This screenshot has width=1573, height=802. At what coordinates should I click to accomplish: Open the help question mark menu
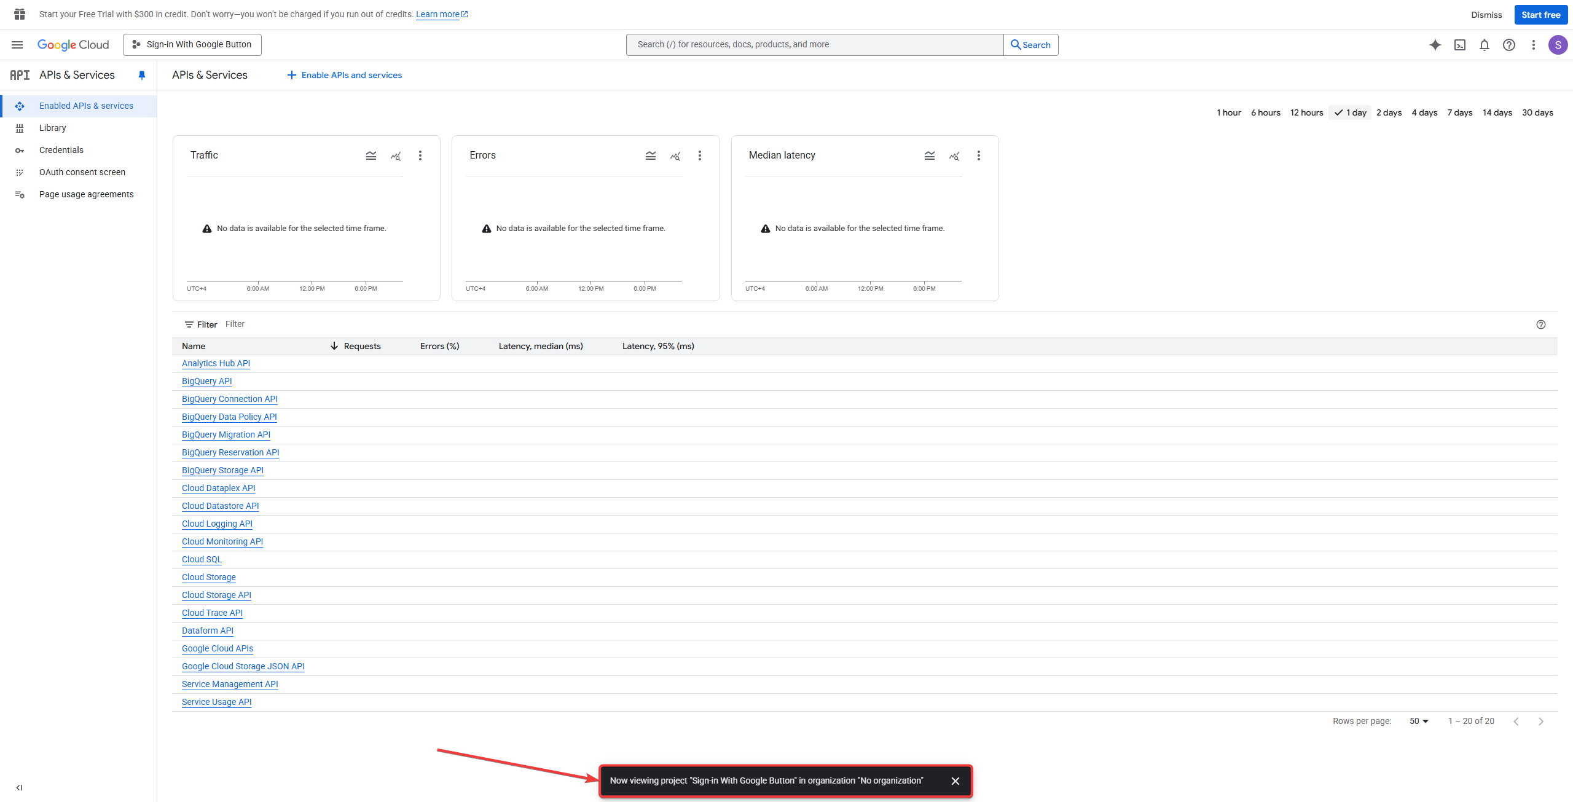click(x=1509, y=45)
